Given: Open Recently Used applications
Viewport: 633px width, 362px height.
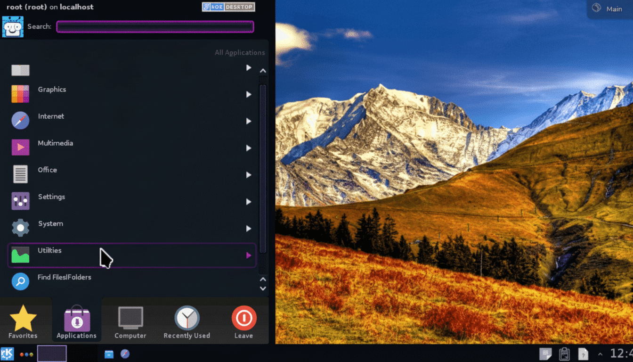Looking at the screenshot, I should [187, 322].
